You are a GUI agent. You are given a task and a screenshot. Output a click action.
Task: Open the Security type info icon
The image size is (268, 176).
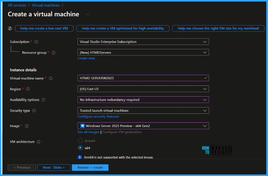click(x=34, y=110)
